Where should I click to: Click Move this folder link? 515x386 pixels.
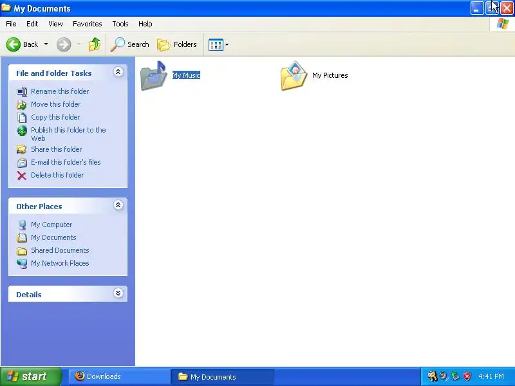(55, 104)
